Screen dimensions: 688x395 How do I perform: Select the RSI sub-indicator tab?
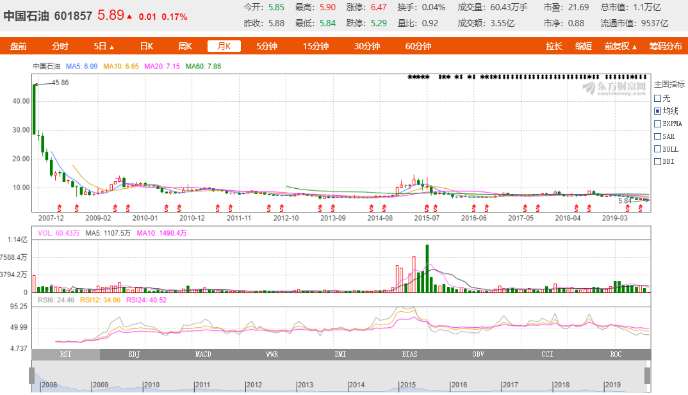coord(66,354)
